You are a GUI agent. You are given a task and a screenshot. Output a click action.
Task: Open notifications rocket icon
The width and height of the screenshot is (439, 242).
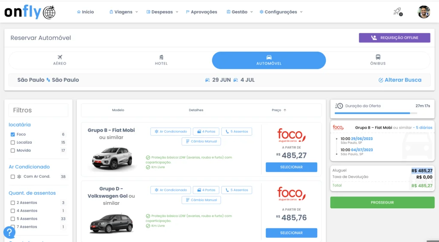[397, 12]
